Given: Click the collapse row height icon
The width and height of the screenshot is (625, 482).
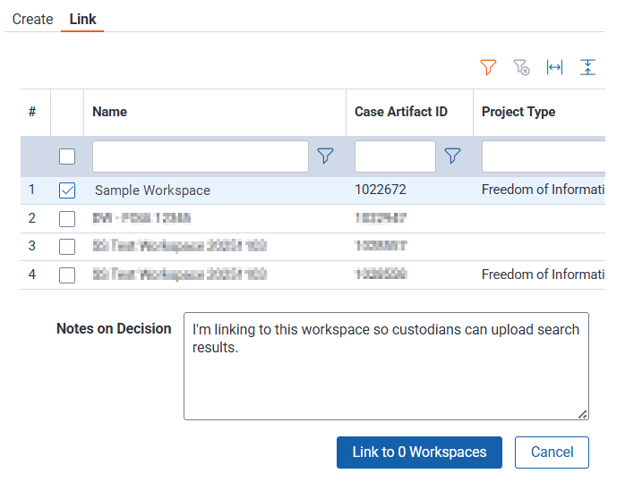Looking at the screenshot, I should 587,67.
